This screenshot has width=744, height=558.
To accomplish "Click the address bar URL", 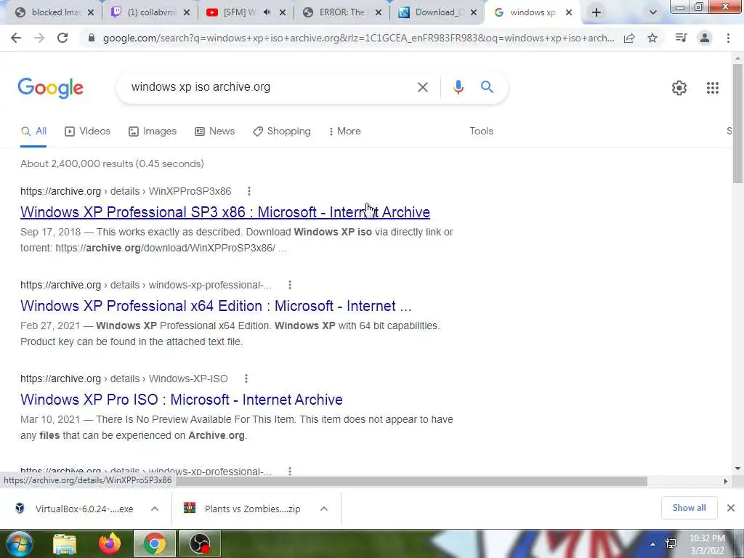I will coord(358,38).
